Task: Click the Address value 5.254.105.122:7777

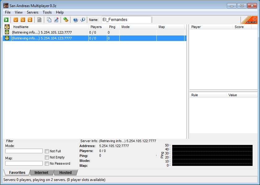Action: 114,146
